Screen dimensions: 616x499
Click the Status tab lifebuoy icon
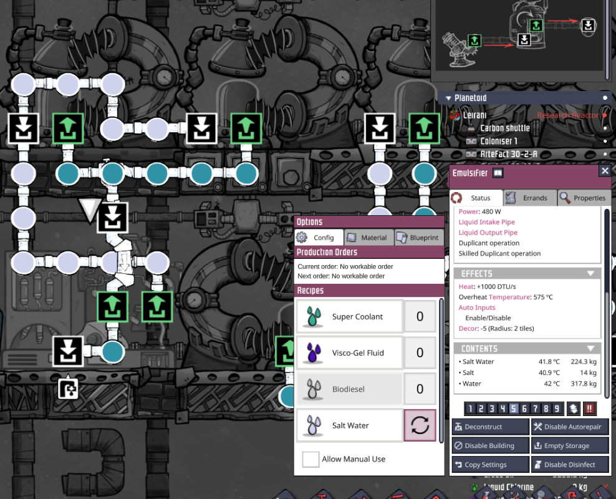pos(456,198)
